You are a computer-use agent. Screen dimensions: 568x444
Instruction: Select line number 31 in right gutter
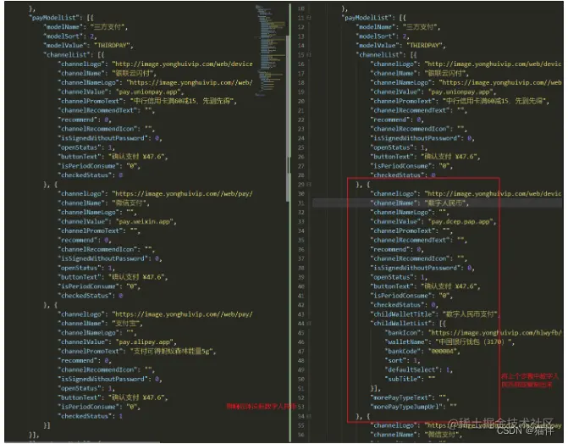pyautogui.click(x=301, y=203)
